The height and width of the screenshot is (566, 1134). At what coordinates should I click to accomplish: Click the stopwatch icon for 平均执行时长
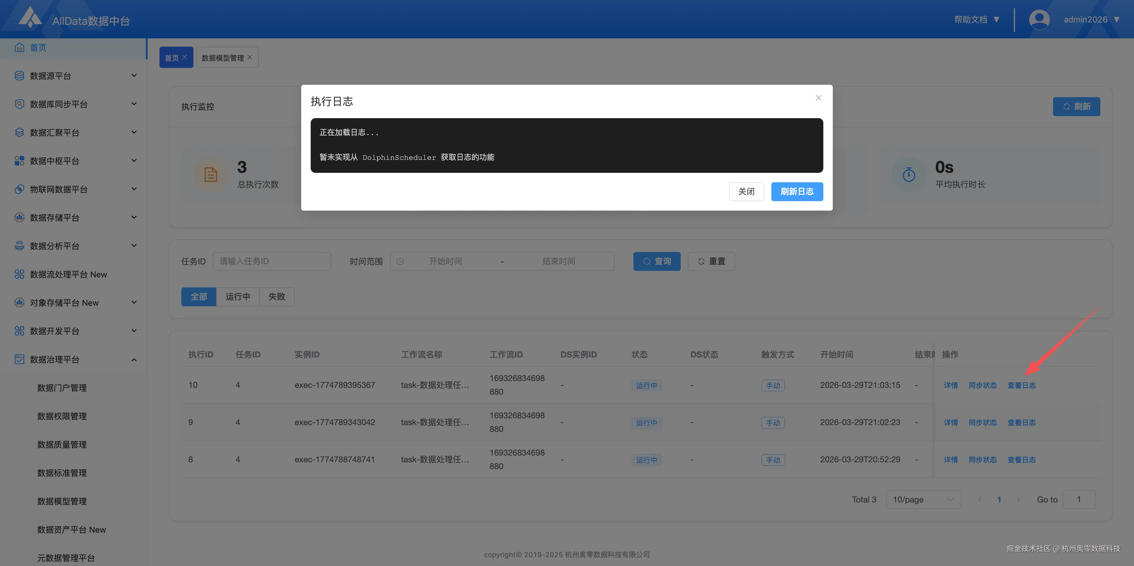tap(909, 174)
